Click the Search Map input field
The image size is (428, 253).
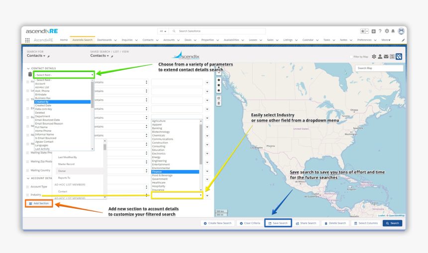tap(379, 68)
